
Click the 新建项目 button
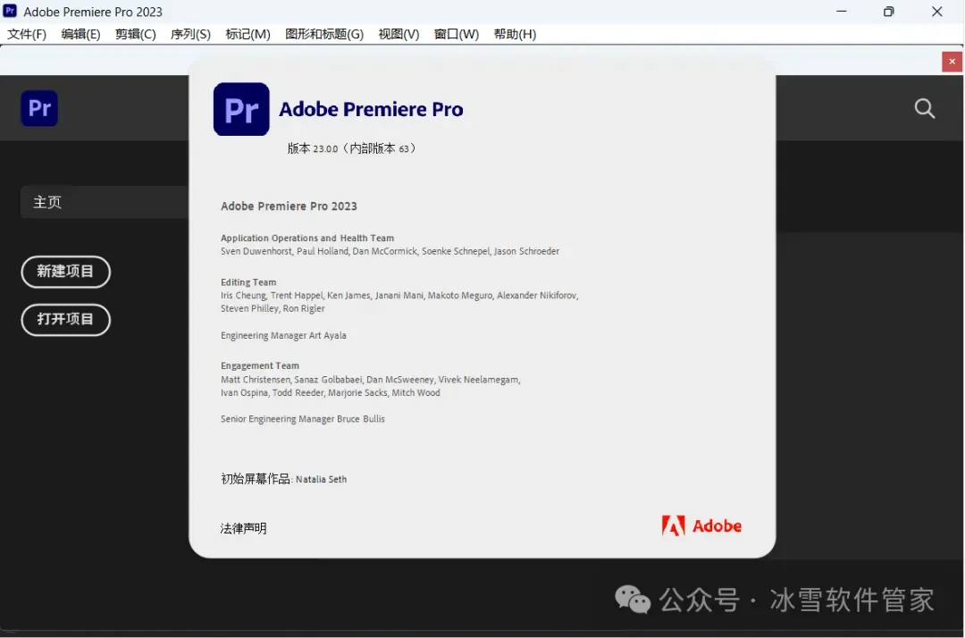(66, 272)
